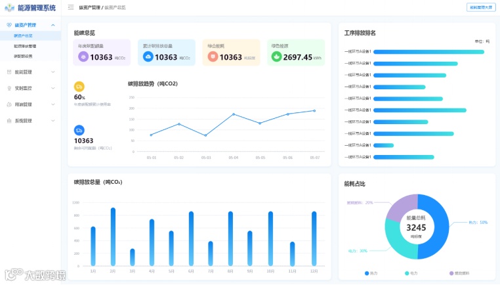Click the blue 50% donut segment
Viewport: 500px width, 285px height.
tap(441, 227)
